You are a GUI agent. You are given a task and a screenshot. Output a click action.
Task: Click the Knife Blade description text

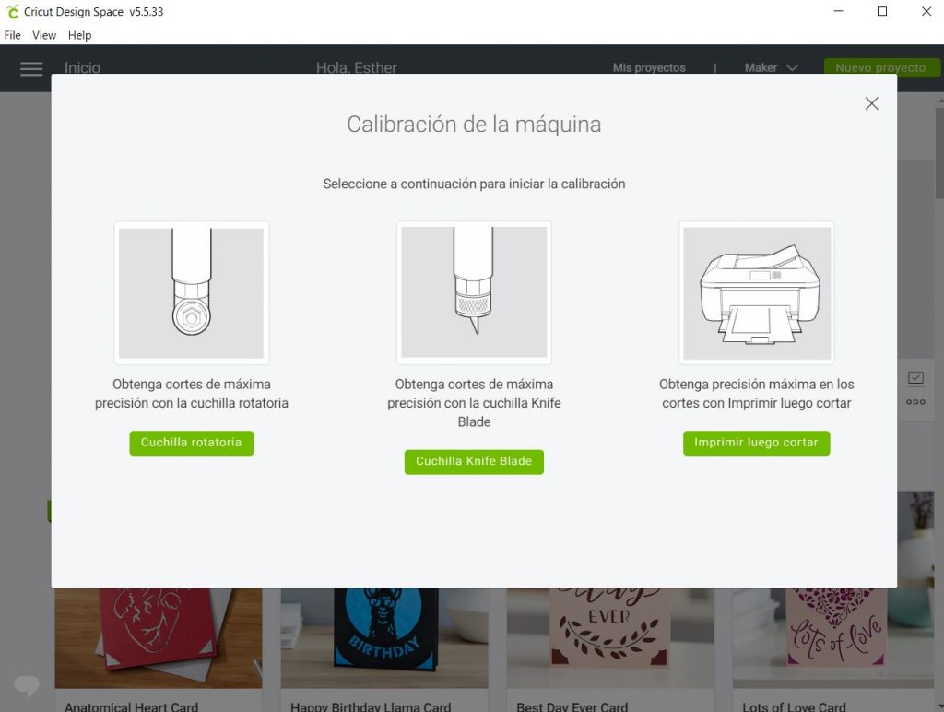click(x=474, y=403)
